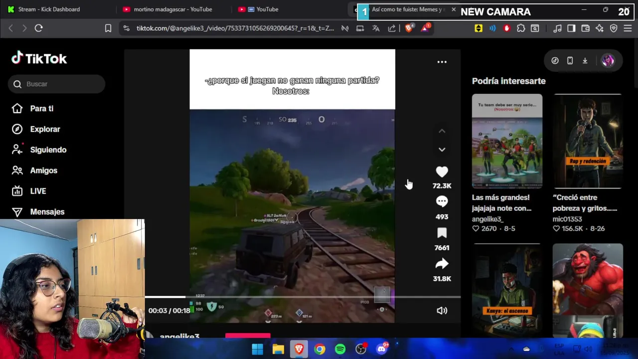Screen dimensions: 638x359
Task: Open the translate page icon
Action: coord(376,28)
